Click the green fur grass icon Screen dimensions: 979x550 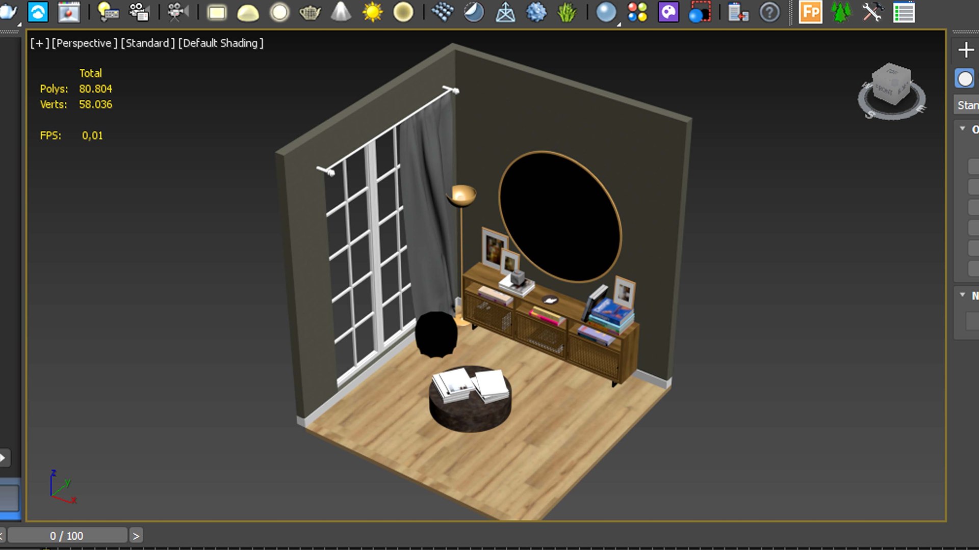[566, 12]
